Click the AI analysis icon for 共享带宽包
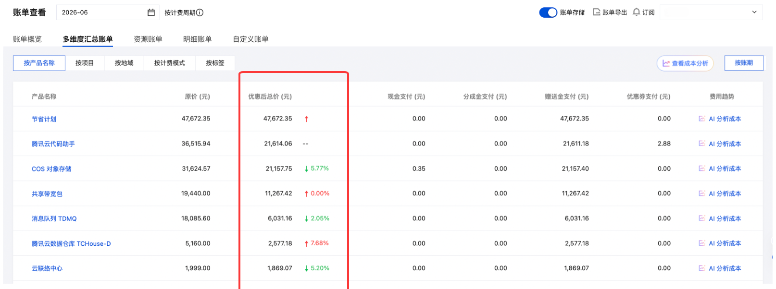The width and height of the screenshot is (776, 289). 702,193
